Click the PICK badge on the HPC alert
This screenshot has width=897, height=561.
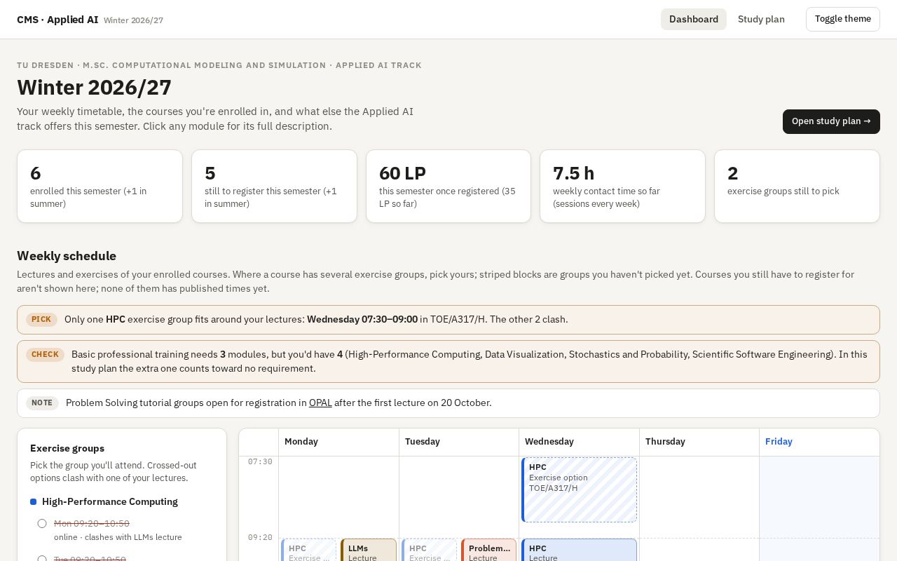pyautogui.click(x=41, y=319)
